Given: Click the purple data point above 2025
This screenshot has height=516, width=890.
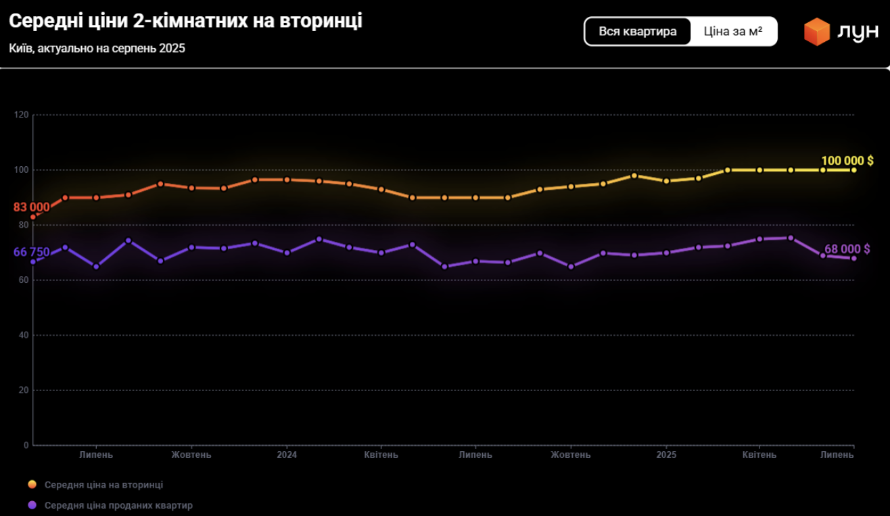Looking at the screenshot, I should tap(666, 253).
